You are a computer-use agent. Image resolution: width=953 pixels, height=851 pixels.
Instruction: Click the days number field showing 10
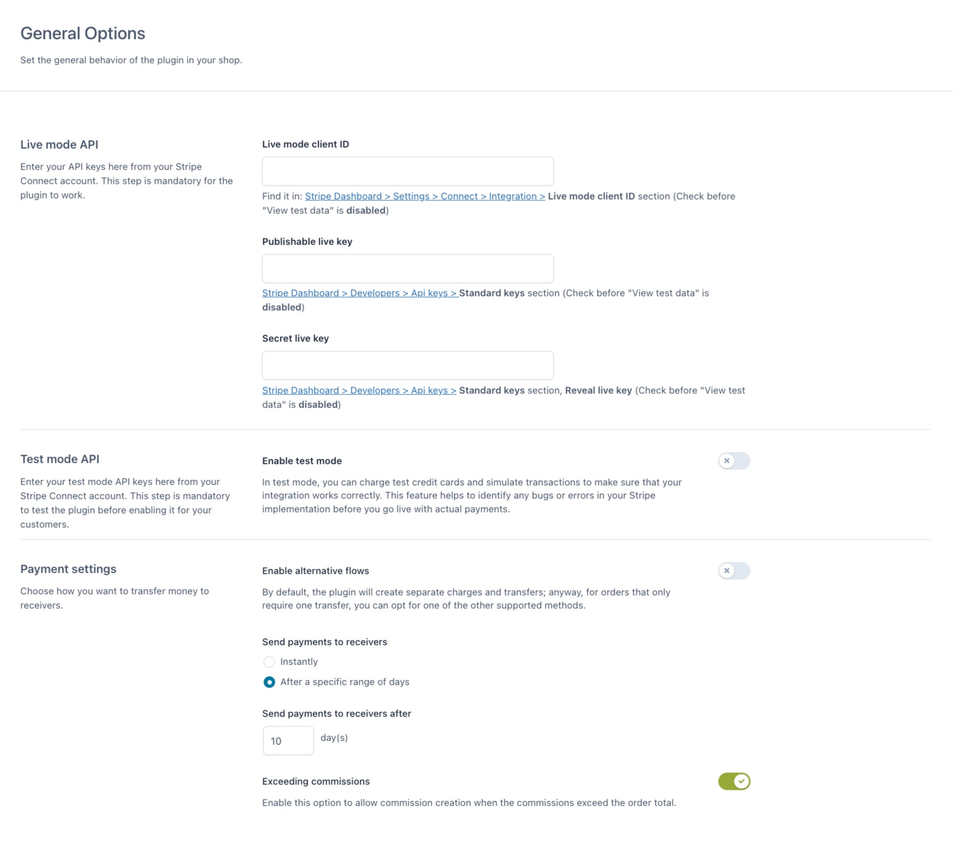288,741
